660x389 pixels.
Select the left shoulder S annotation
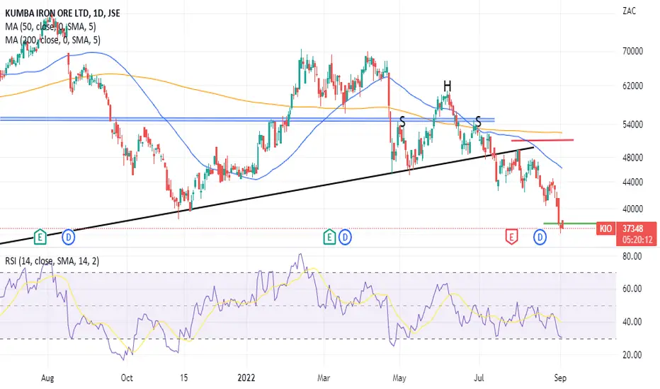[402, 122]
